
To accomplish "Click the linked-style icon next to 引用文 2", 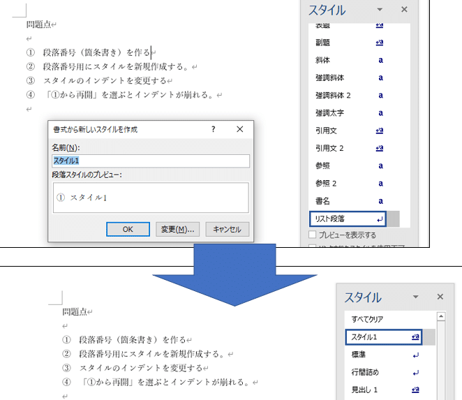I will (380, 148).
